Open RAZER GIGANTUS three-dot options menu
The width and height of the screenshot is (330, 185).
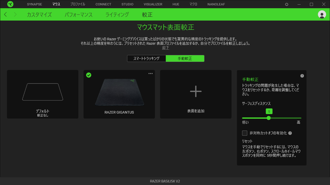(151, 73)
